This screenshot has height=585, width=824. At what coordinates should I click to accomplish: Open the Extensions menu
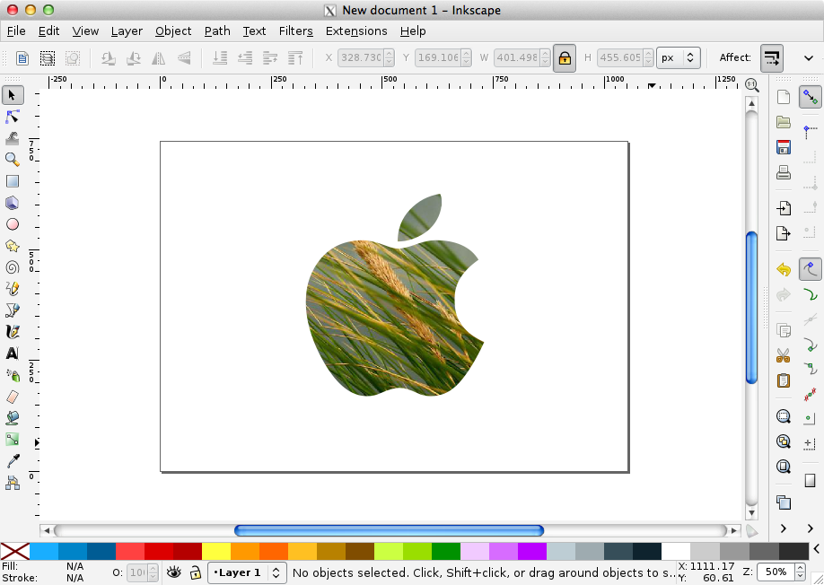click(x=356, y=31)
